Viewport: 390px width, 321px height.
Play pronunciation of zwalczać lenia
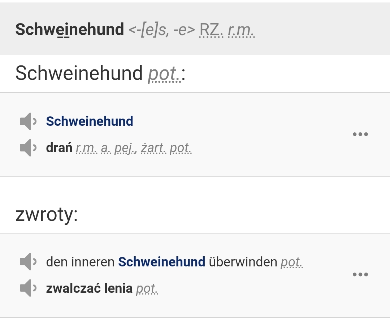(x=28, y=288)
